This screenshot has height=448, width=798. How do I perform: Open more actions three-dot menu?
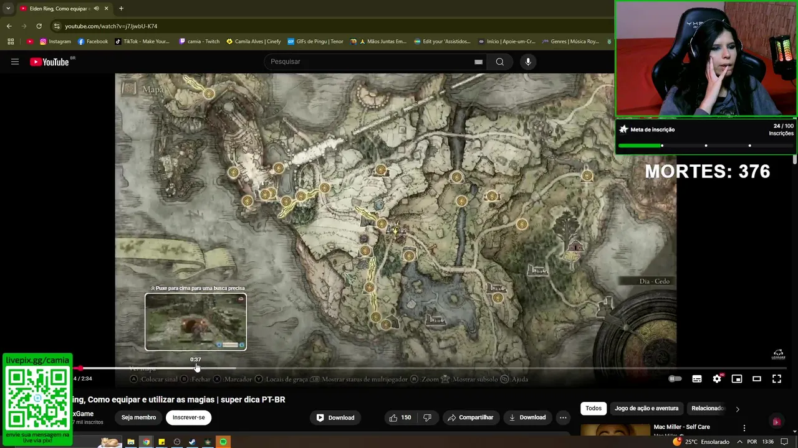[x=563, y=418]
